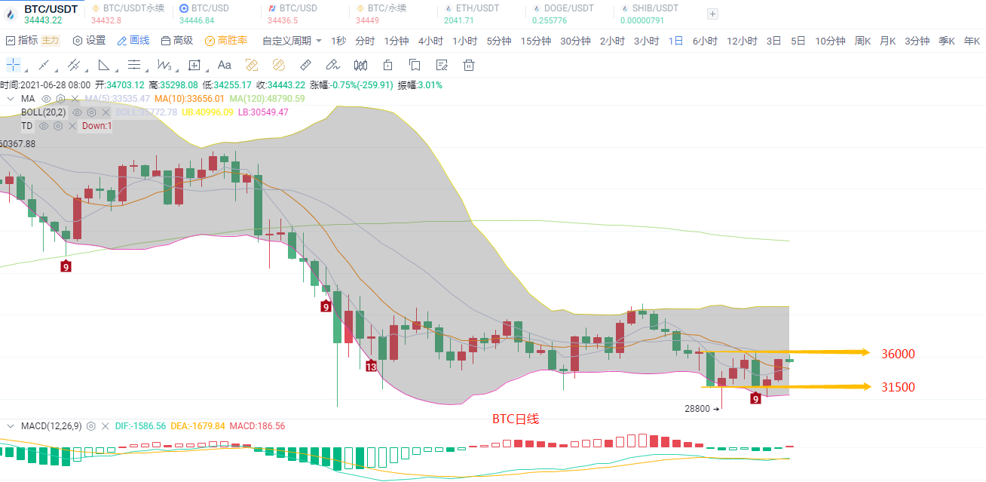The height and width of the screenshot is (482, 986).
Task: Expand the trend line tool options arrow
Action: tap(57, 69)
